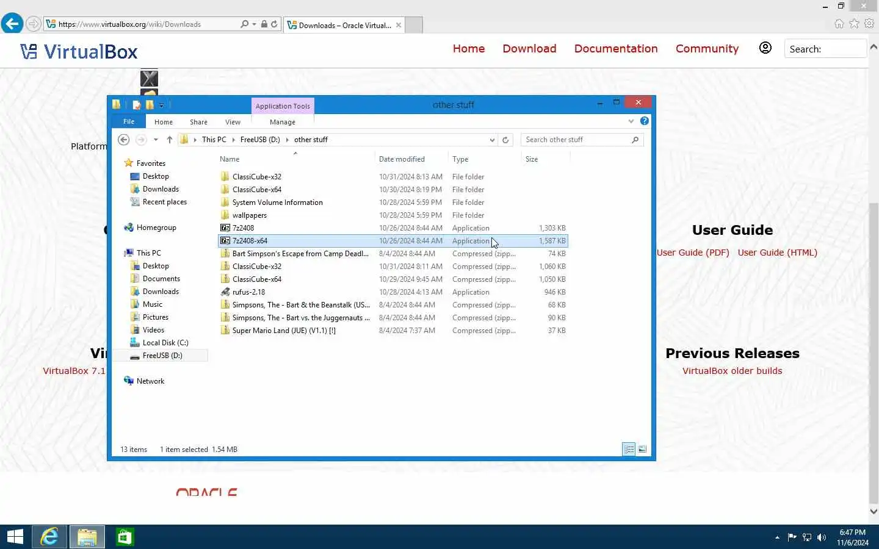This screenshot has width=879, height=549.
Task: Open recent locations dropdown arrow
Action: 156,140
